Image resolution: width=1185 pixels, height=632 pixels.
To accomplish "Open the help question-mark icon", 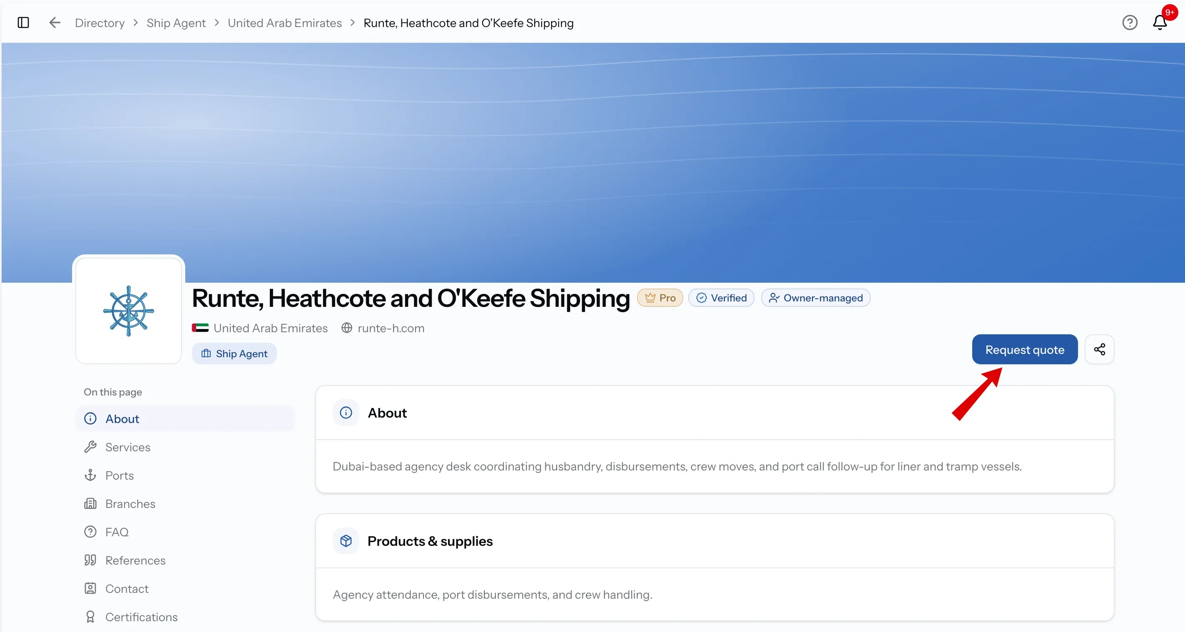I will 1129,22.
